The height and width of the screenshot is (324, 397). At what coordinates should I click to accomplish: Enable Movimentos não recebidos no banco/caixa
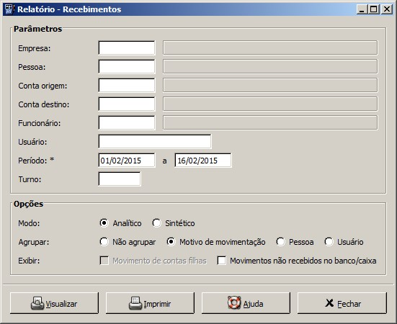point(222,261)
